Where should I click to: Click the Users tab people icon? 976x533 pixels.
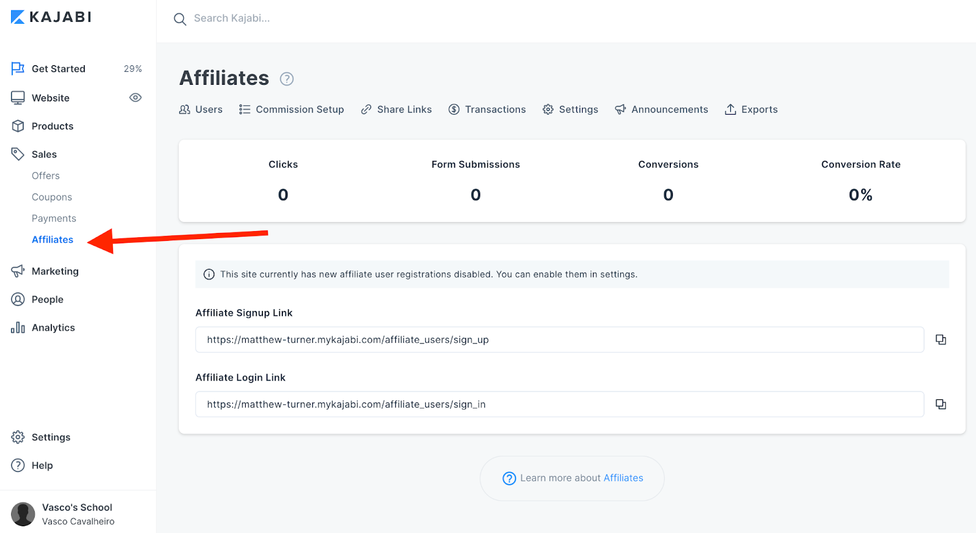(x=185, y=109)
